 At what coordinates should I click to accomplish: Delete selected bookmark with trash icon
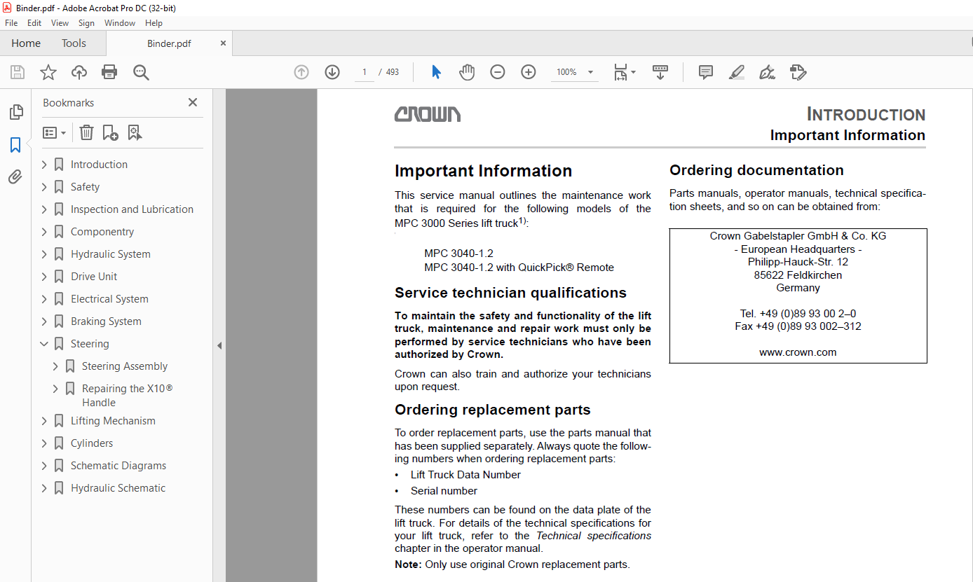(86, 132)
